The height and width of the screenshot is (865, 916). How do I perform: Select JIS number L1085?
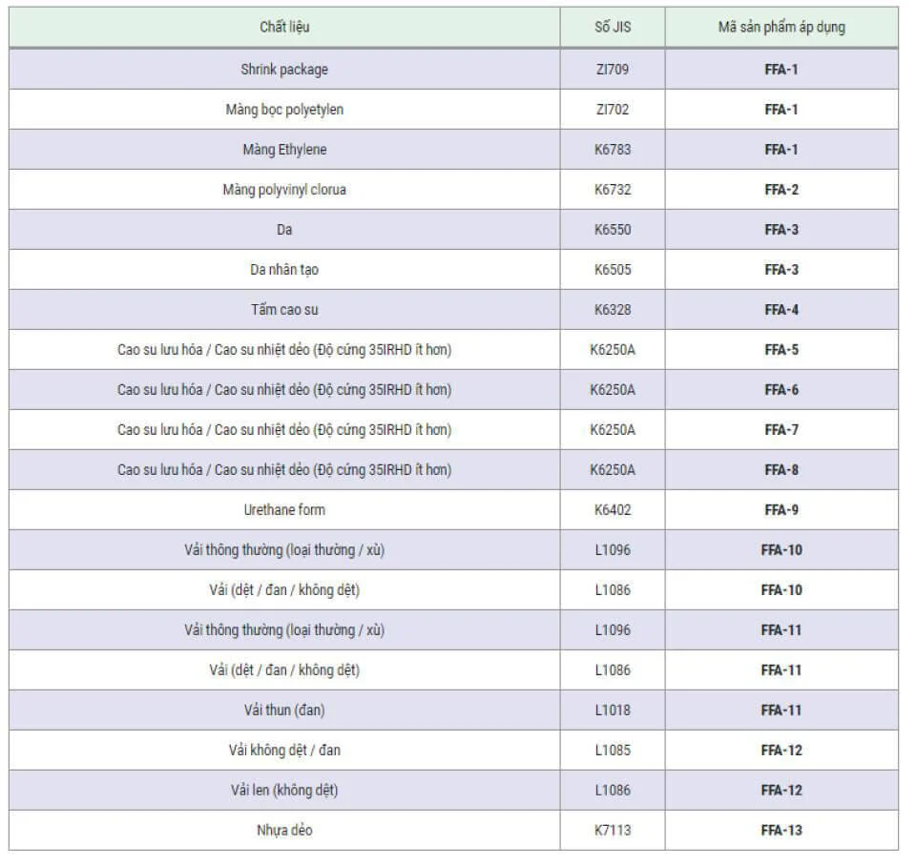point(612,751)
